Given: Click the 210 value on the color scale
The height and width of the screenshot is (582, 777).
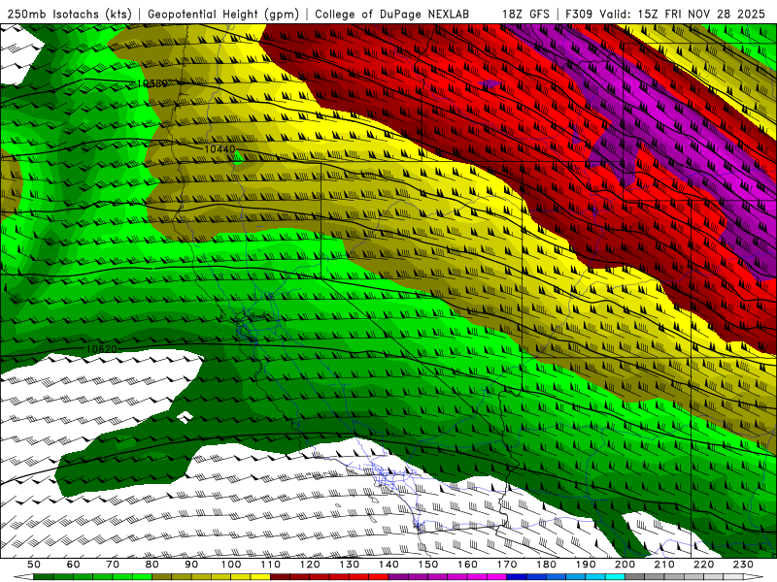Looking at the screenshot, I should tap(664, 565).
